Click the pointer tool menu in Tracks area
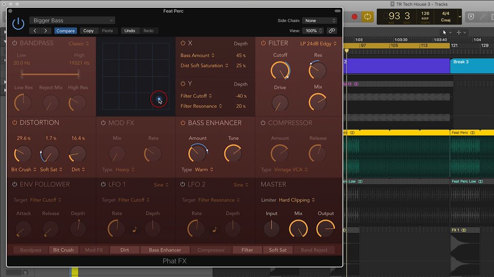Image resolution: width=494 pixels, height=277 pixels. coord(447,32)
